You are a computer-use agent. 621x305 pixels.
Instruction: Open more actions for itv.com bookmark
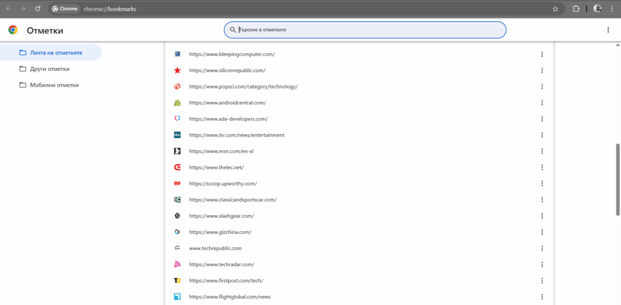(x=542, y=135)
